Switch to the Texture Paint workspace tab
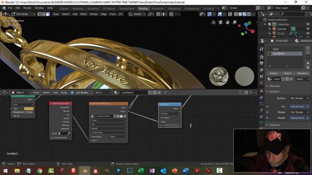The image size is (312, 175). (x=127, y=9)
